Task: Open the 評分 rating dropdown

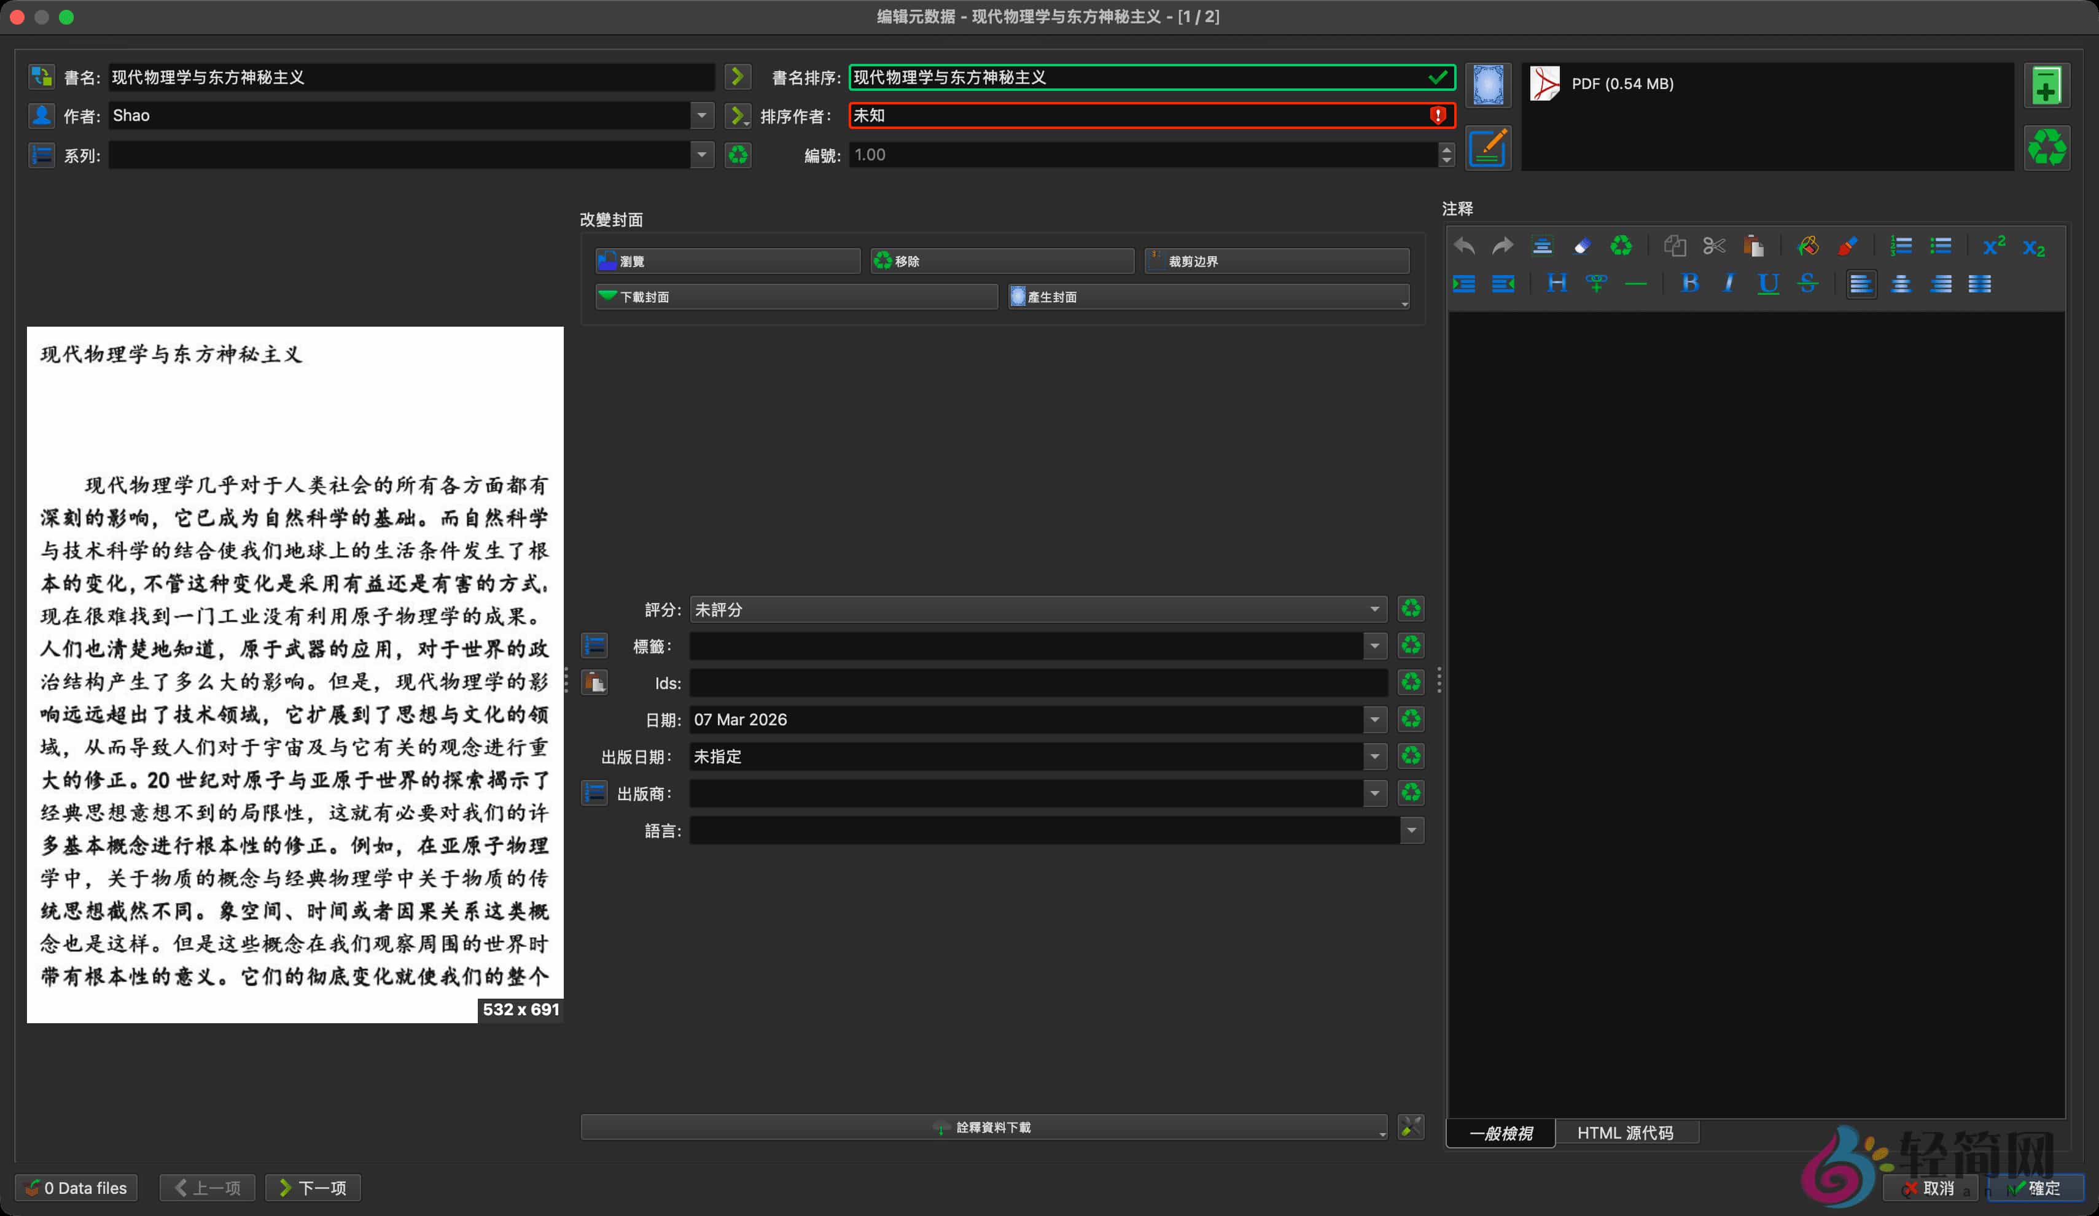Action: (x=1375, y=609)
